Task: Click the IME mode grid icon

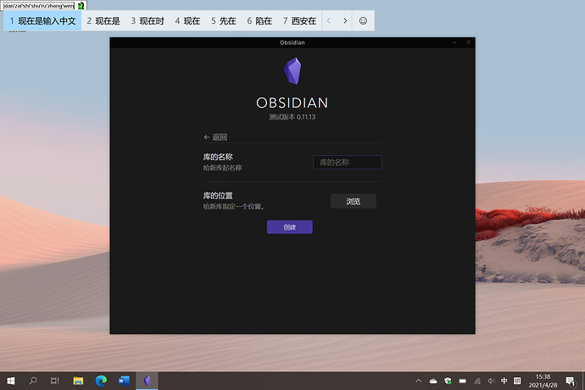Action: point(517,381)
